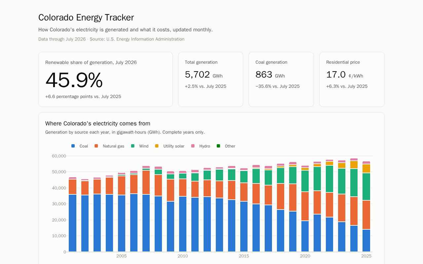Image resolution: width=423 pixels, height=264 pixels.
Task: Toggle the Hydro legend entry
Action: (x=201, y=146)
